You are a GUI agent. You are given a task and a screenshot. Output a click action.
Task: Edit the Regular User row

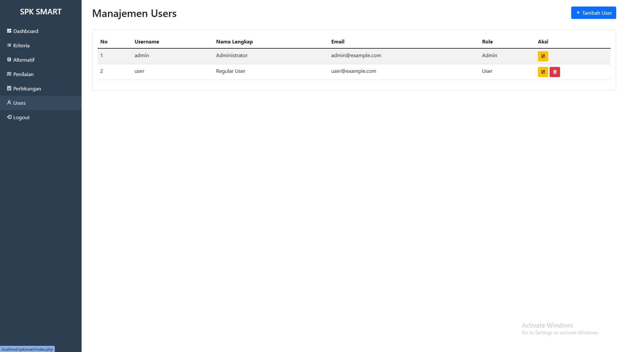tap(543, 72)
